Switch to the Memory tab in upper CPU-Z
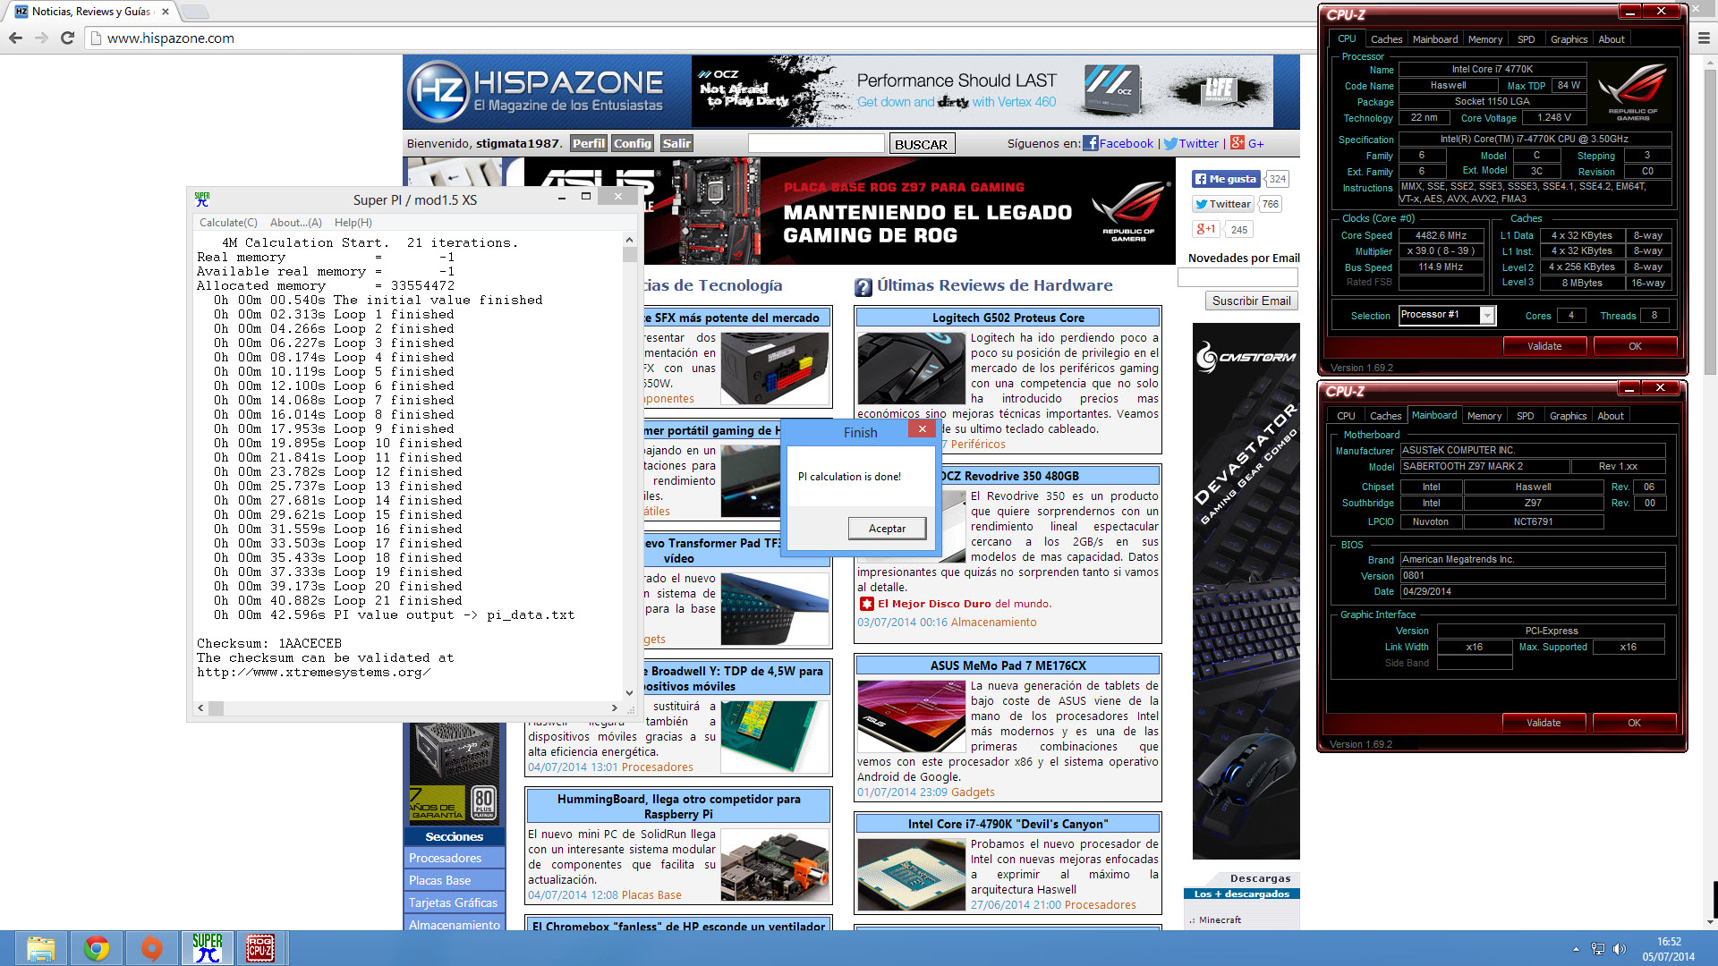 tap(1484, 39)
